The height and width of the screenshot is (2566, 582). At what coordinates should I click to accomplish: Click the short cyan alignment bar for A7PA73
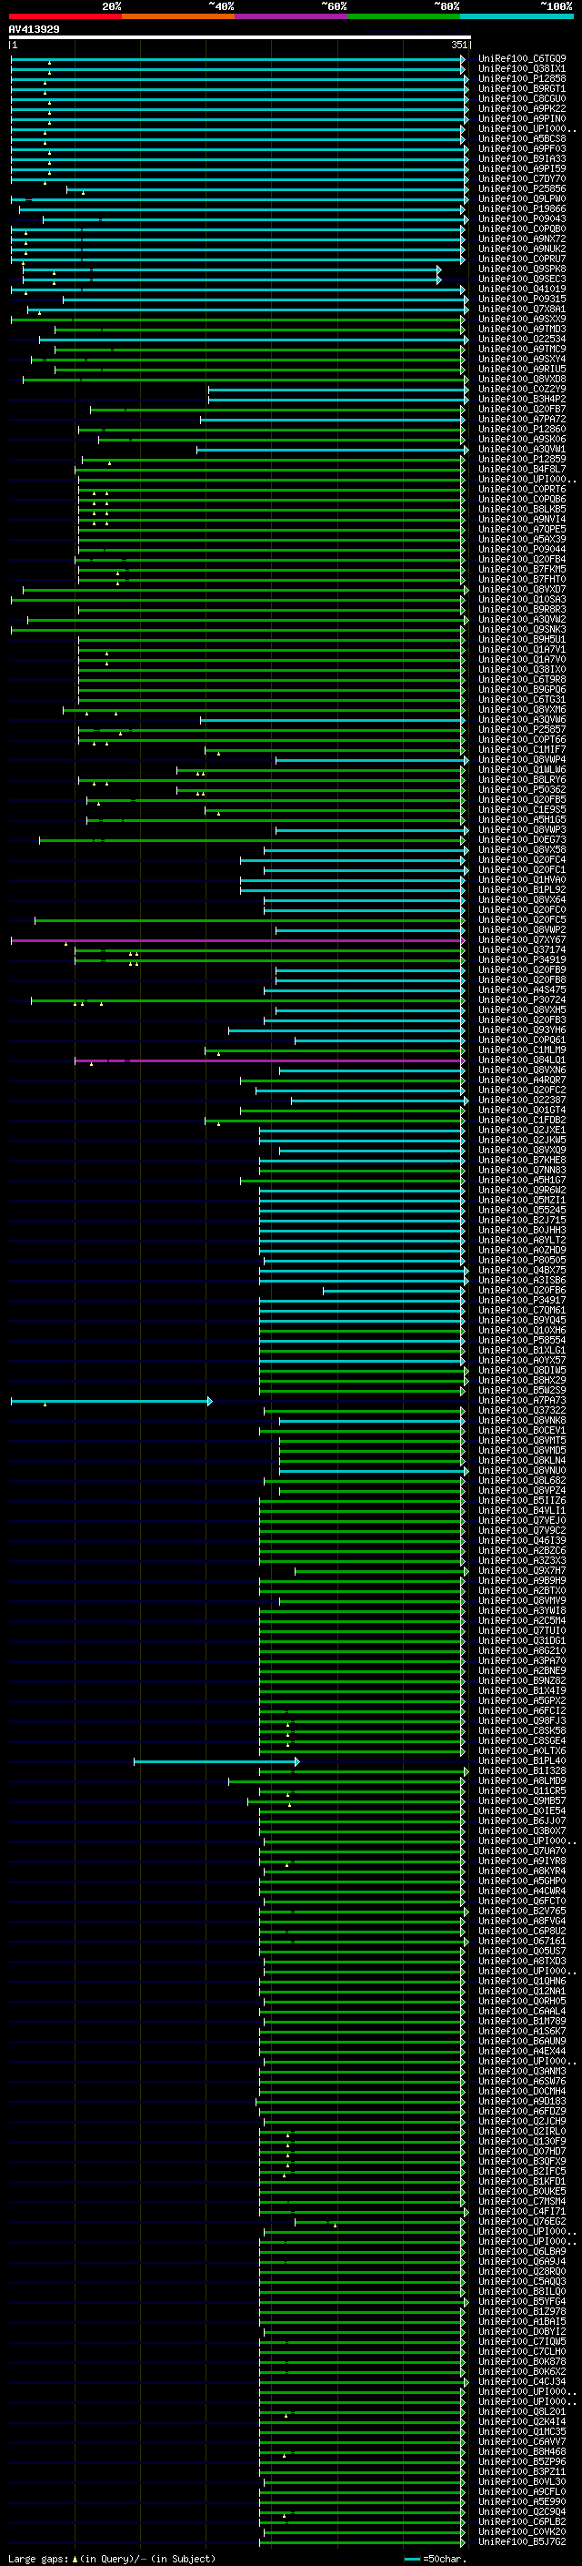(x=112, y=1402)
